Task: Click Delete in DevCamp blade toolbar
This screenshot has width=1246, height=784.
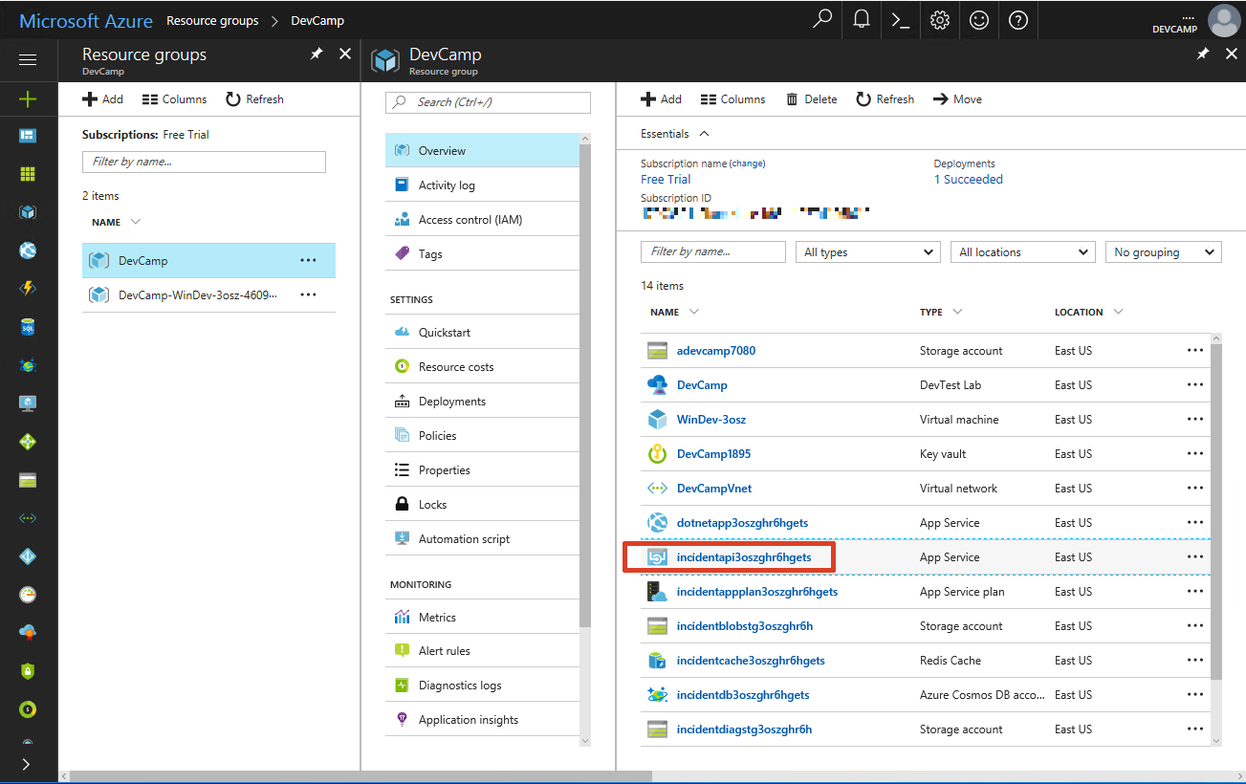Action: pyautogui.click(x=811, y=98)
